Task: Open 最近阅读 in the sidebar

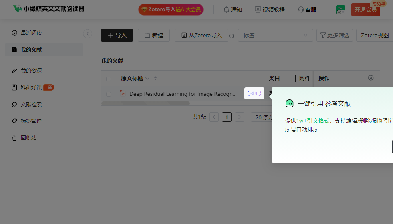Action: (44, 33)
